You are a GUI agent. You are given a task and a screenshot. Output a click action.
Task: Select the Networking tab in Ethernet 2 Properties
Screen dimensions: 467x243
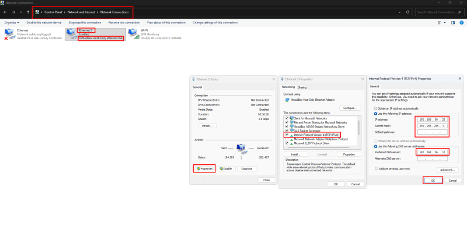(x=288, y=87)
